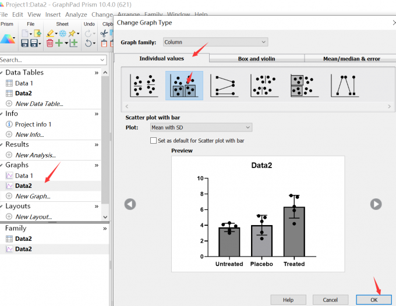Click New Data Table link

[39, 104]
